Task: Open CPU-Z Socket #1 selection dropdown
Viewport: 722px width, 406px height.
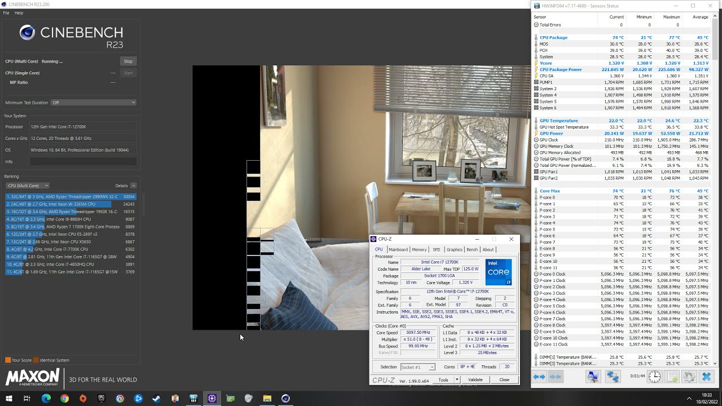Action: [x=417, y=367]
